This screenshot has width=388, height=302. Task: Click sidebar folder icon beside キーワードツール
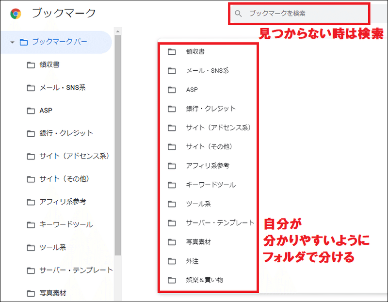point(31,225)
